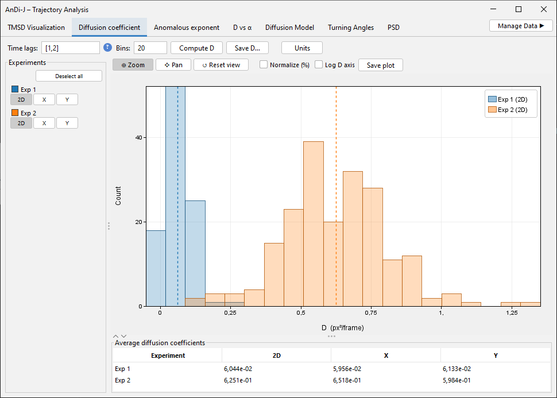
Task: Toggle the X axis button under Exp 2
Action: (x=44, y=123)
